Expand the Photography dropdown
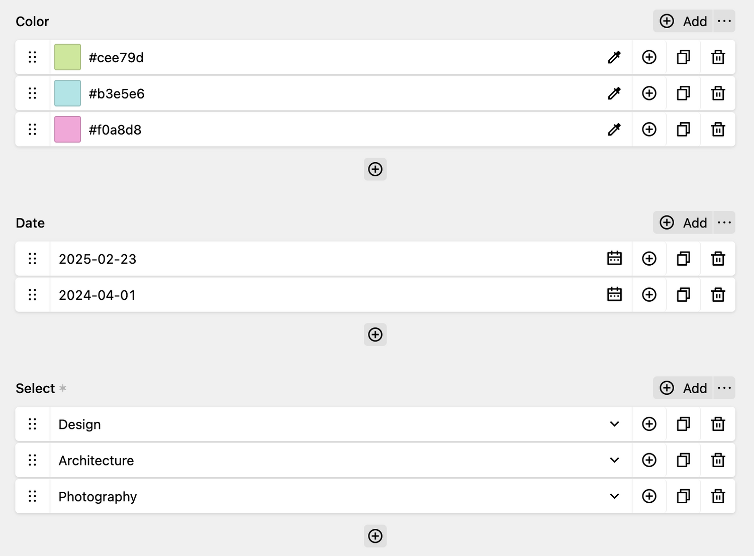This screenshot has width=754, height=556. click(614, 496)
